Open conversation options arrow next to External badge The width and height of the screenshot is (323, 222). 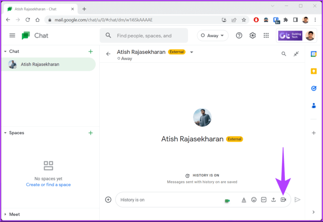tap(192, 52)
